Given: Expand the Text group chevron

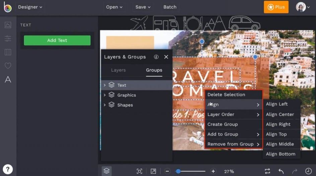Looking at the screenshot, I should pos(104,85).
